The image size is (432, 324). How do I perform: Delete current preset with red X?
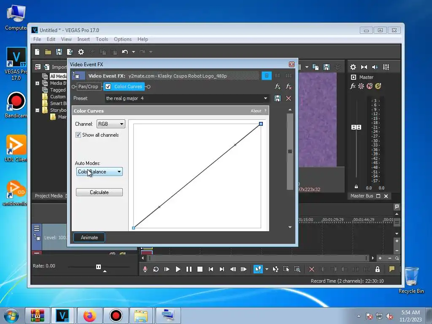coord(289,98)
